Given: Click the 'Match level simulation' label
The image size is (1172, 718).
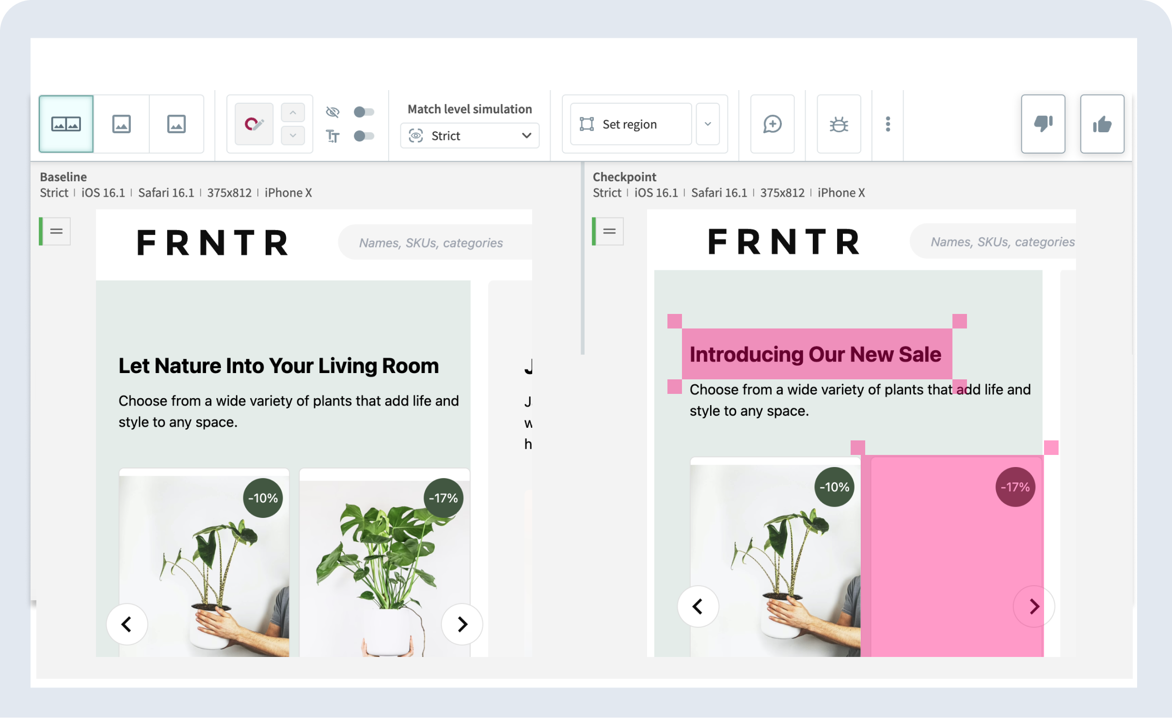Looking at the screenshot, I should 470,109.
